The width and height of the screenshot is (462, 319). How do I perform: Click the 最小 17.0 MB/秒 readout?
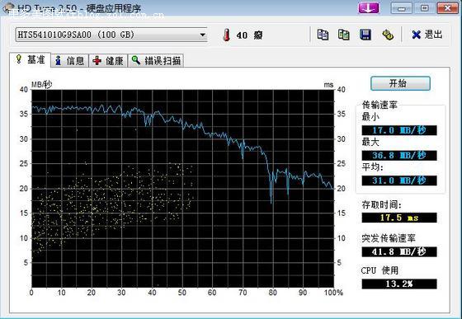[399, 130]
